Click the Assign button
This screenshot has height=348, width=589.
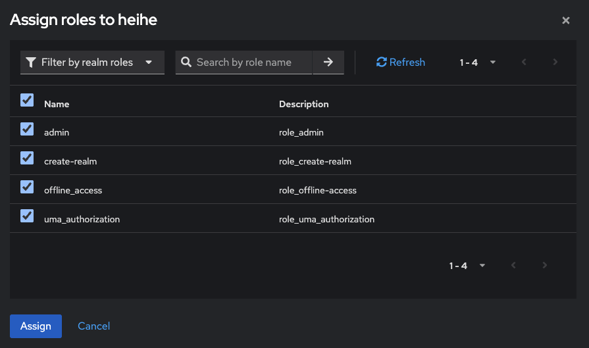click(x=36, y=326)
